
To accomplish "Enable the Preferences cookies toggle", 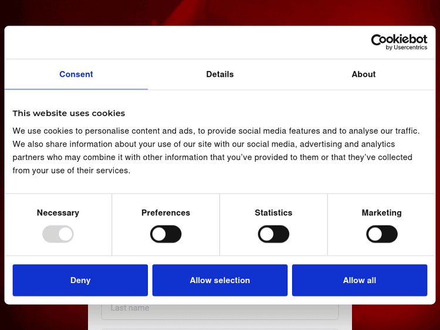I will [166, 234].
